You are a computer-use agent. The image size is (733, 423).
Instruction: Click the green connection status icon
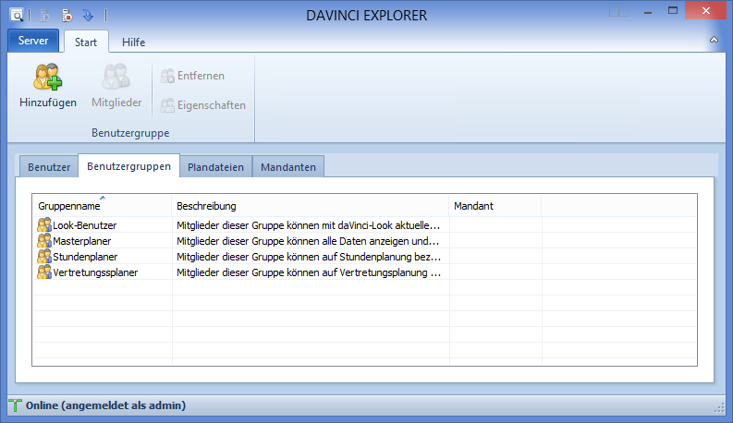(x=15, y=405)
